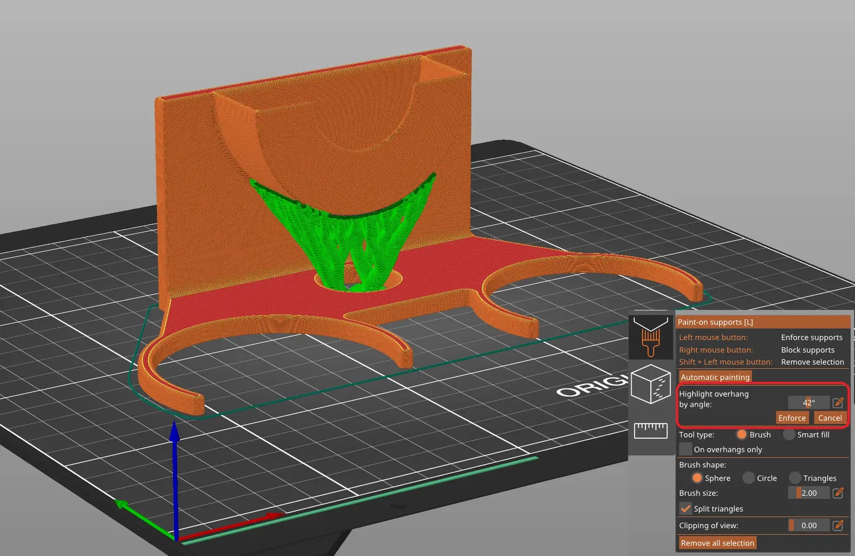Disable the Split triangles checkbox
The height and width of the screenshot is (556, 855).
point(686,509)
